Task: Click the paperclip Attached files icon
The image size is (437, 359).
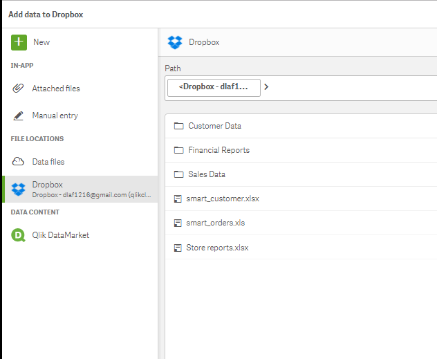Action: click(19, 89)
